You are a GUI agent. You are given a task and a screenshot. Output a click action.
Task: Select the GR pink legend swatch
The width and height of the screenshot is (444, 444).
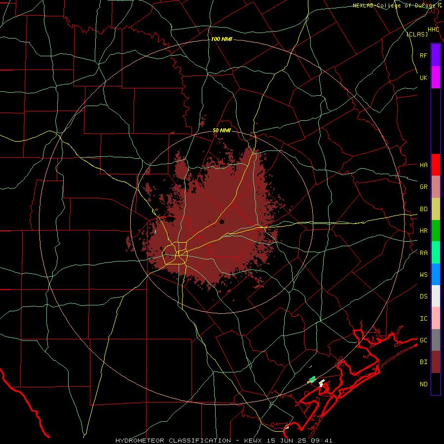(436, 187)
